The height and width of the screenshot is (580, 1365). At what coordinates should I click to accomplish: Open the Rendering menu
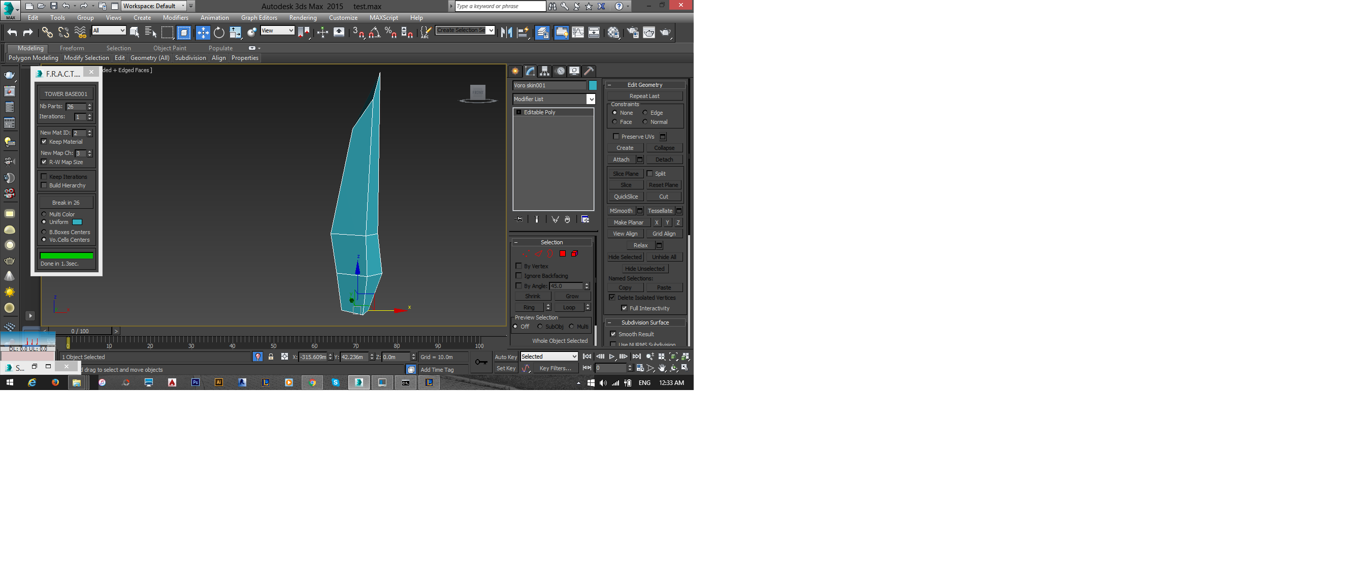[x=303, y=17]
